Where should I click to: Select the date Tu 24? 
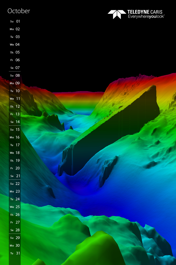[15, 199]
